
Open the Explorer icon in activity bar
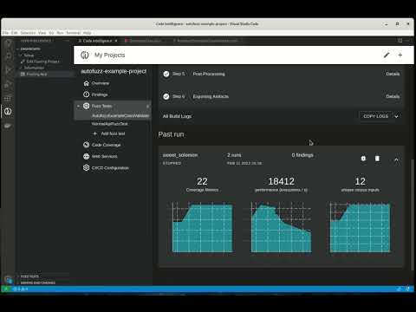tap(8, 43)
